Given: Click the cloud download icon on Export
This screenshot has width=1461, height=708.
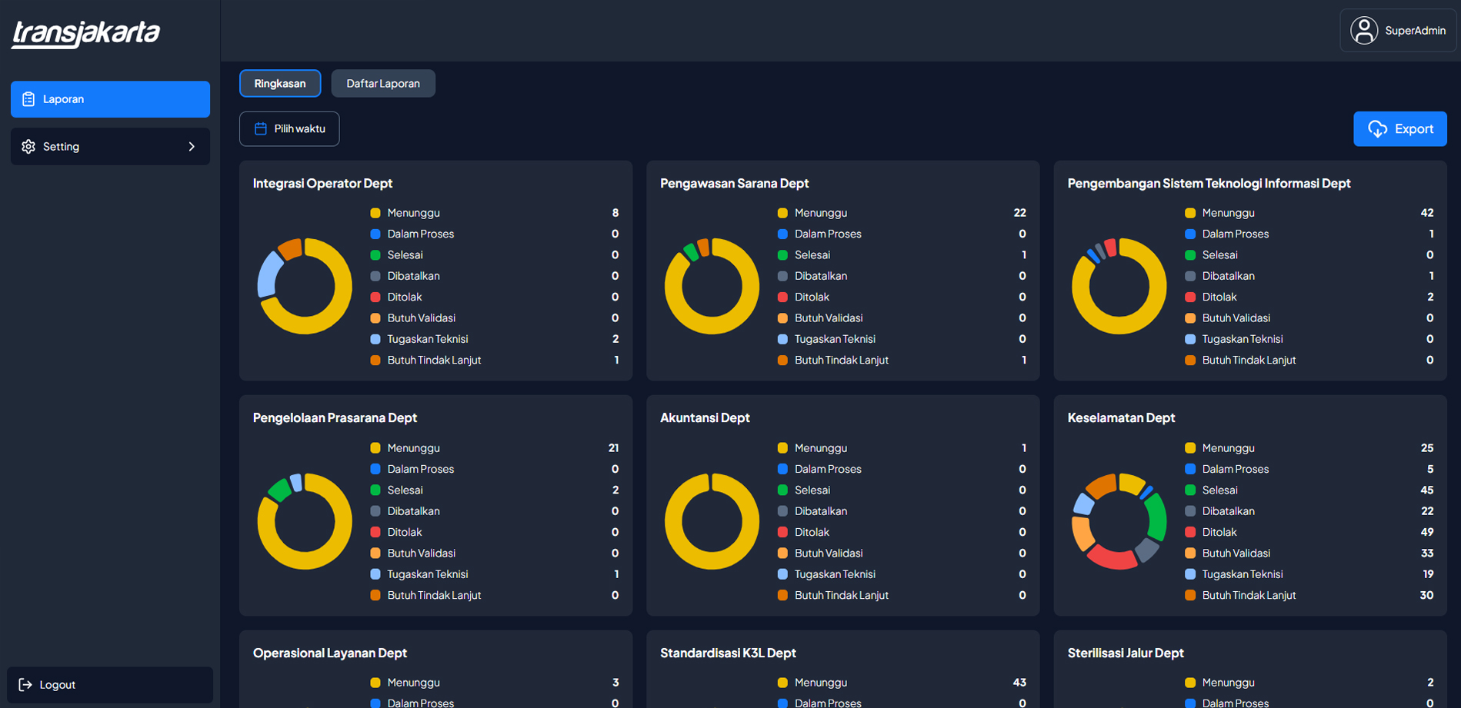Looking at the screenshot, I should (1377, 129).
